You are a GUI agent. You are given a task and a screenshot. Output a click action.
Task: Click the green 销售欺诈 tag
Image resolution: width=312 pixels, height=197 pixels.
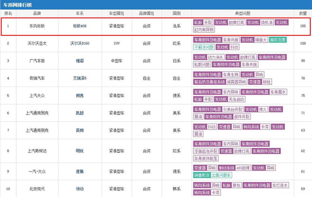pyautogui.click(x=201, y=175)
